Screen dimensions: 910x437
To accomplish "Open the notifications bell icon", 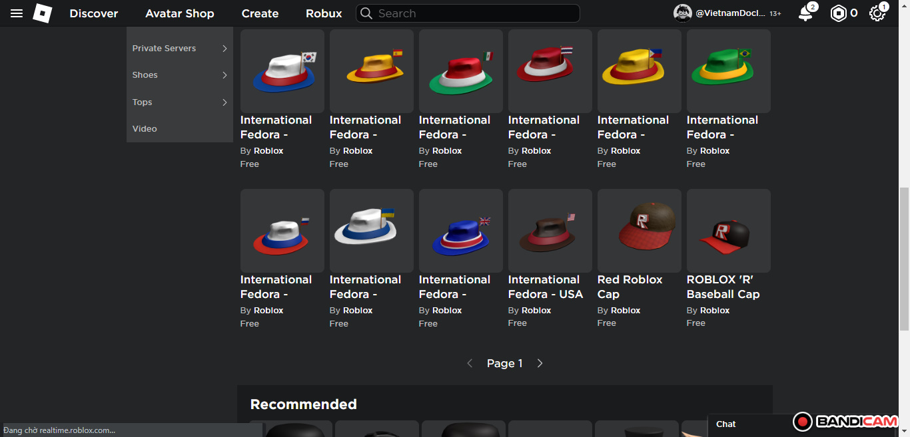I will [806, 13].
